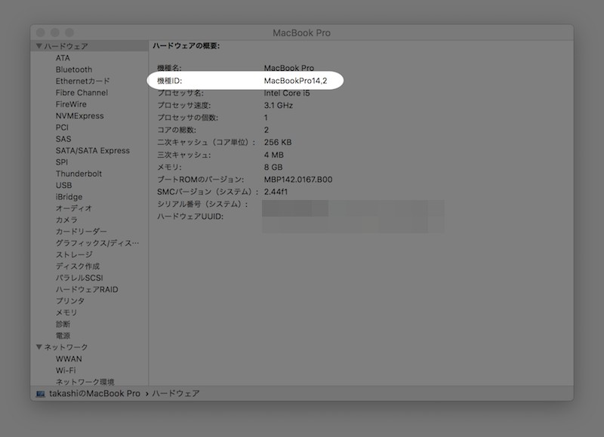Select iBridge in the sidebar
Image resolution: width=604 pixels, height=437 pixels.
pyautogui.click(x=69, y=197)
